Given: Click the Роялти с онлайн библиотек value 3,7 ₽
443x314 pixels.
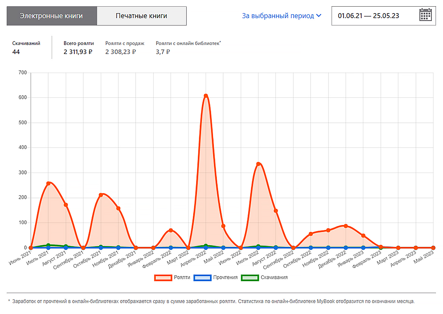Looking at the screenshot, I should 163,52.
